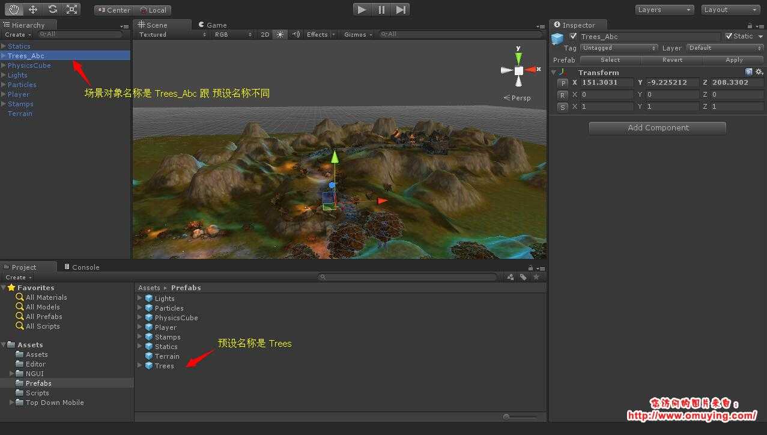Image resolution: width=767 pixels, height=435 pixels.
Task: Open the RGB render mode dropdown
Action: 234,35
